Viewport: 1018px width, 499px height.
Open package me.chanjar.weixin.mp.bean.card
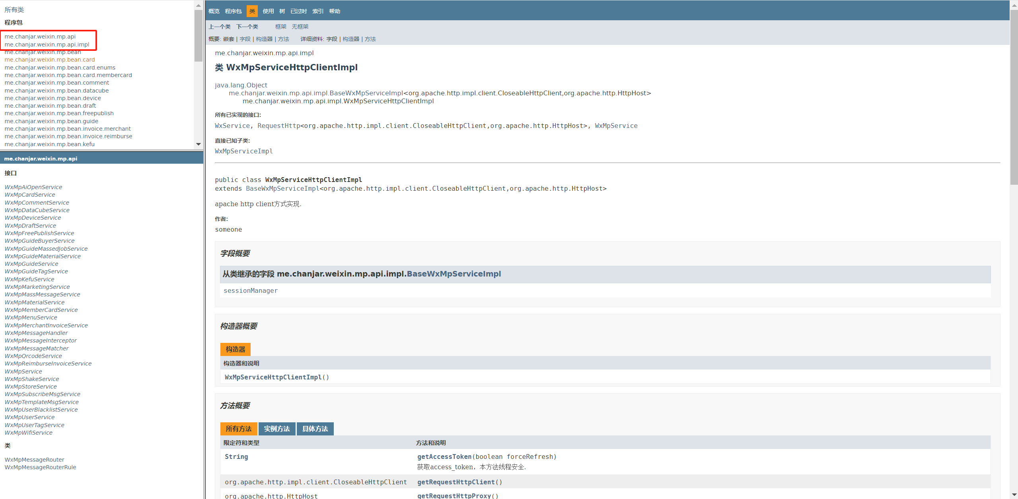50,60
